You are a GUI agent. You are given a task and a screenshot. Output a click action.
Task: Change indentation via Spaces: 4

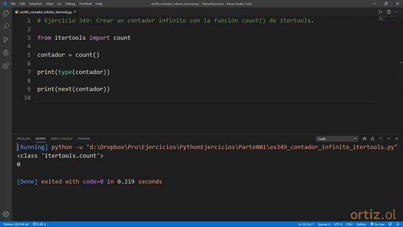click(324, 224)
